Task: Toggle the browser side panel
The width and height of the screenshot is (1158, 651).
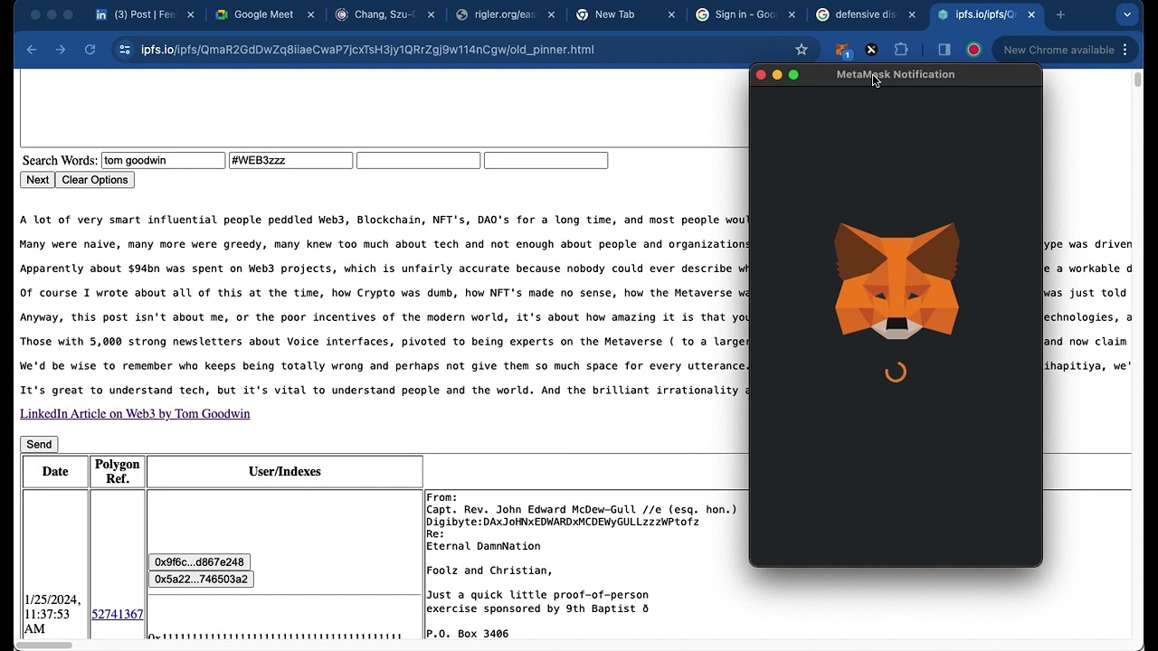Action: coord(944,50)
